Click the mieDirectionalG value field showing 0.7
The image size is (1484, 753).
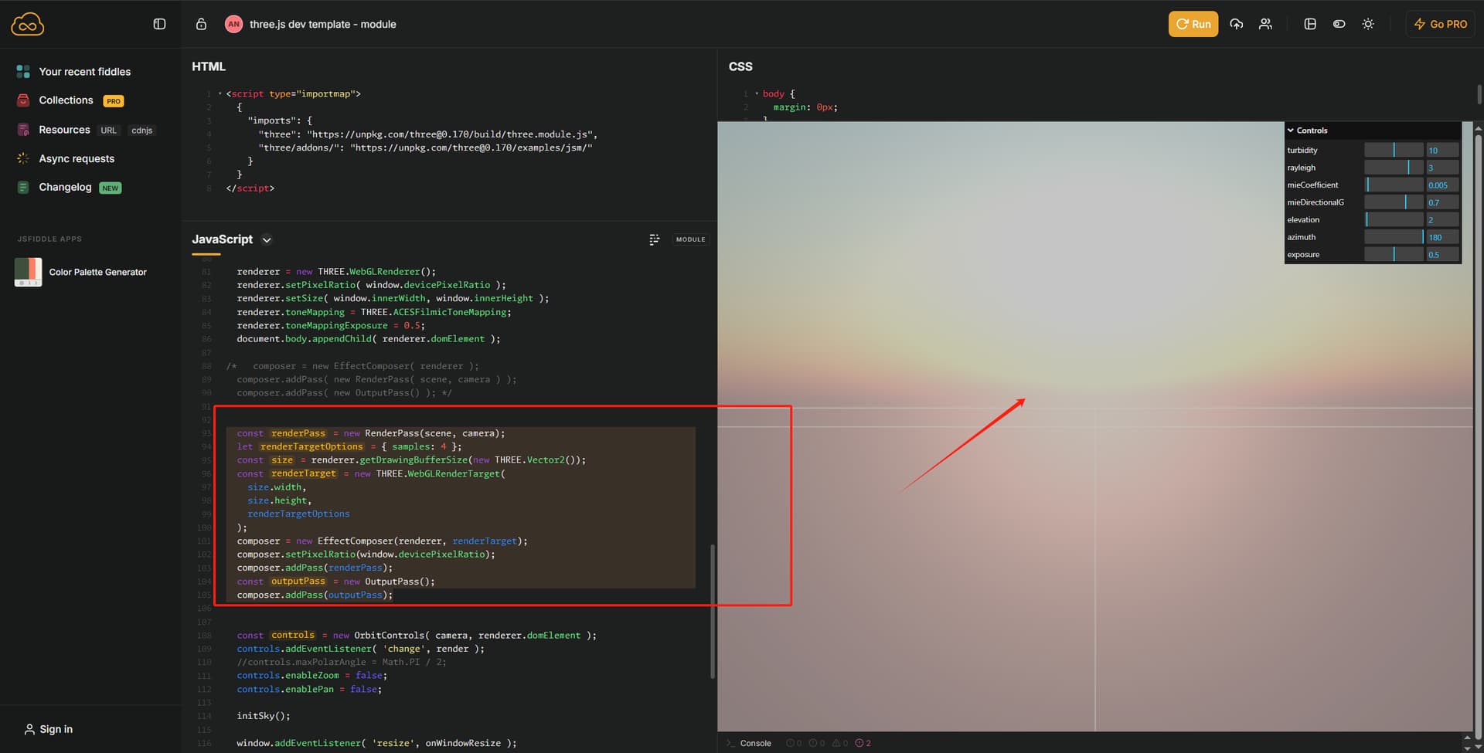tap(1442, 202)
